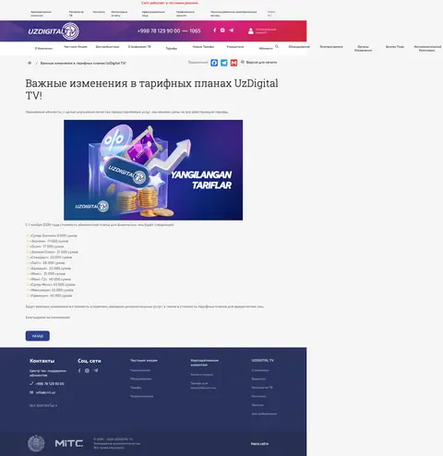The image size is (443, 456).
Task: Click the email envelope icon in footer
Action: click(31, 392)
